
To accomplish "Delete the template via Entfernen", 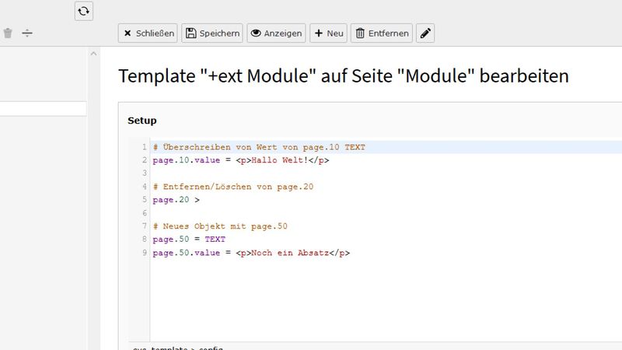I will pyautogui.click(x=381, y=33).
